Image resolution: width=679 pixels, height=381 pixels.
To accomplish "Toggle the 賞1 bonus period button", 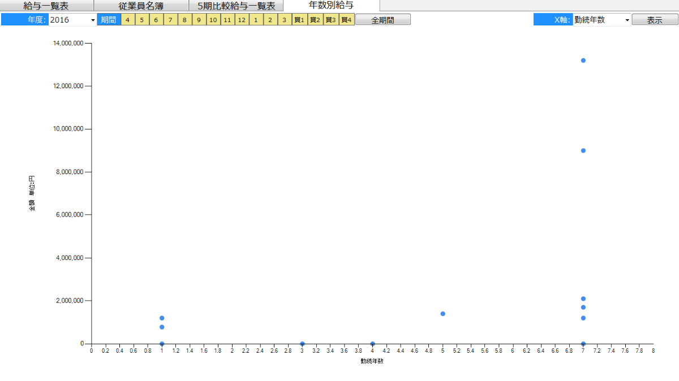I will click(x=299, y=20).
